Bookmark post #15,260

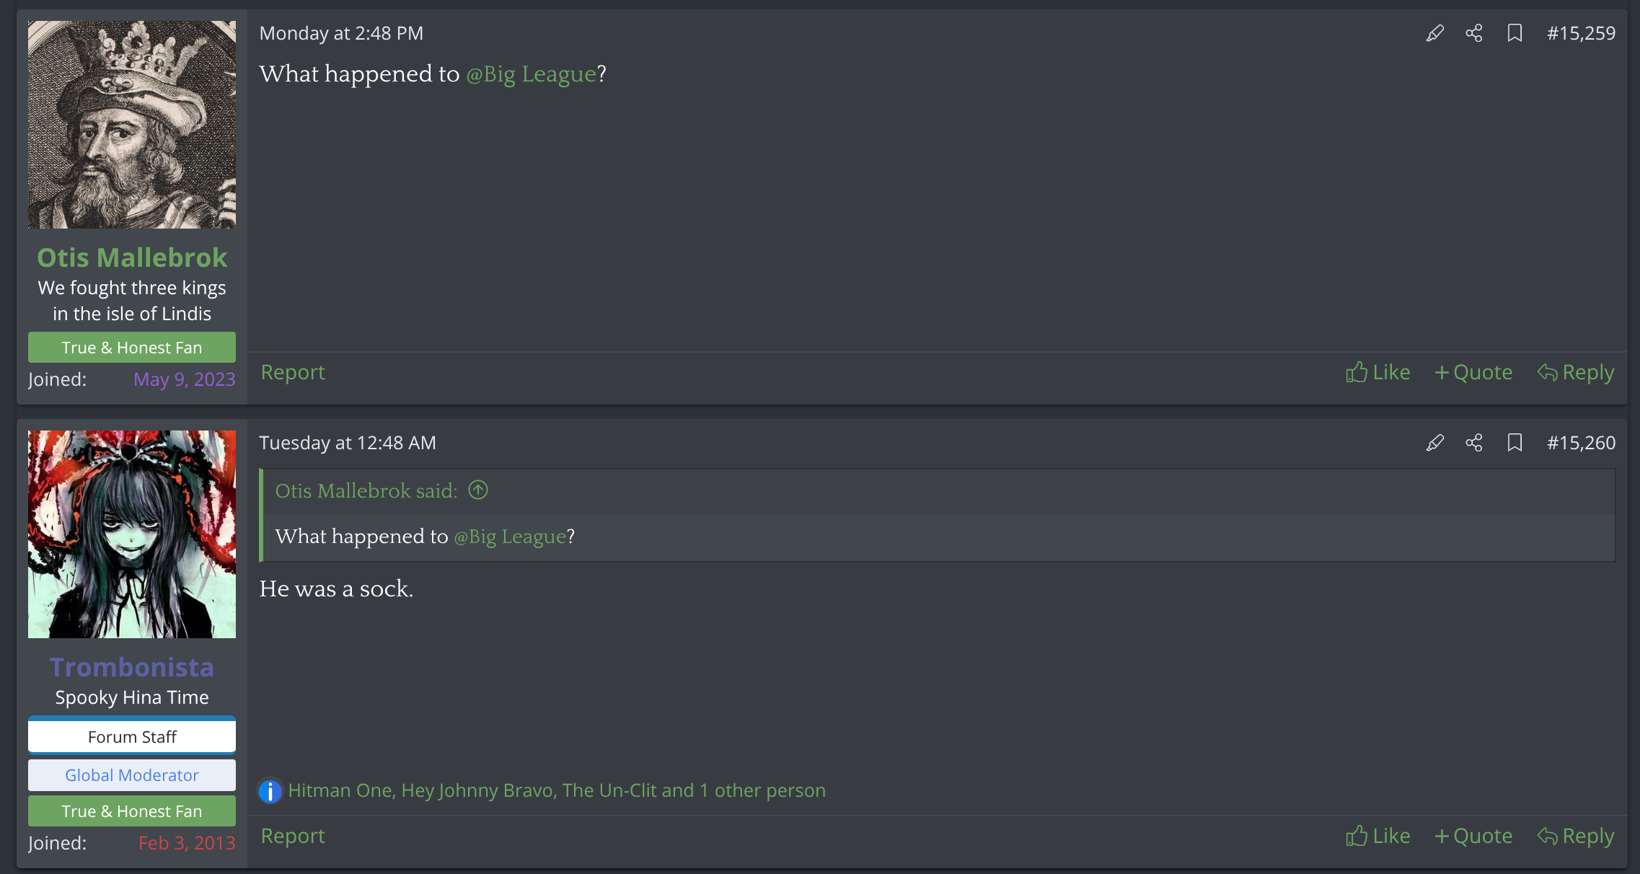1515,443
